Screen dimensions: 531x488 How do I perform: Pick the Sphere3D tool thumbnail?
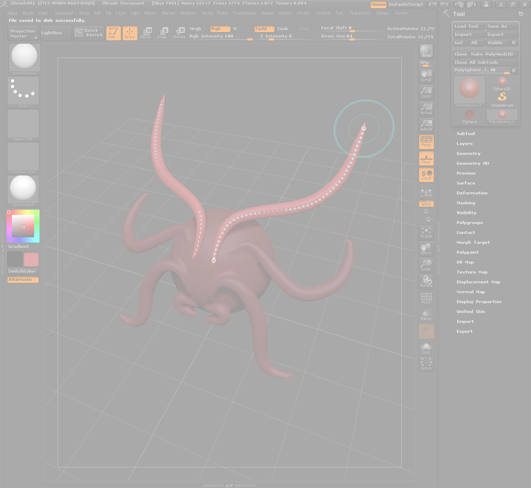coord(502,83)
